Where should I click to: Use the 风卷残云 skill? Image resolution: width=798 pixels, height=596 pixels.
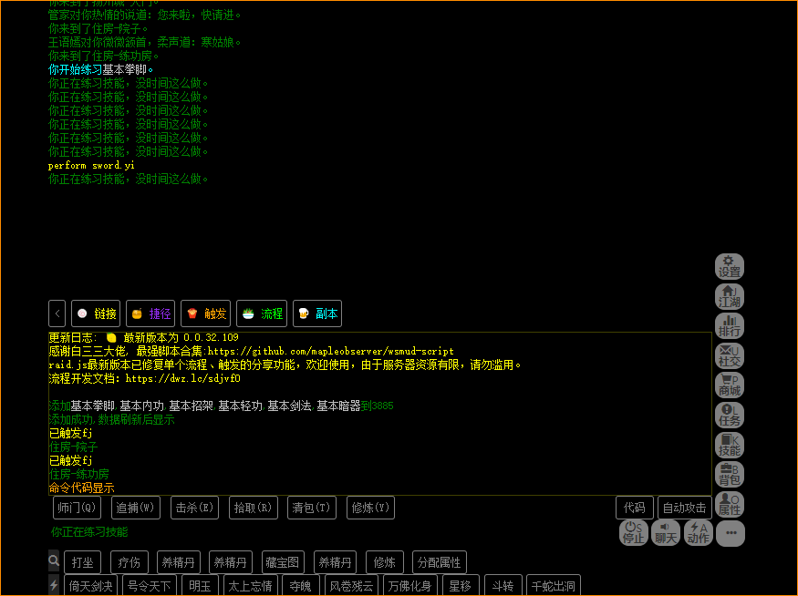[x=351, y=586]
